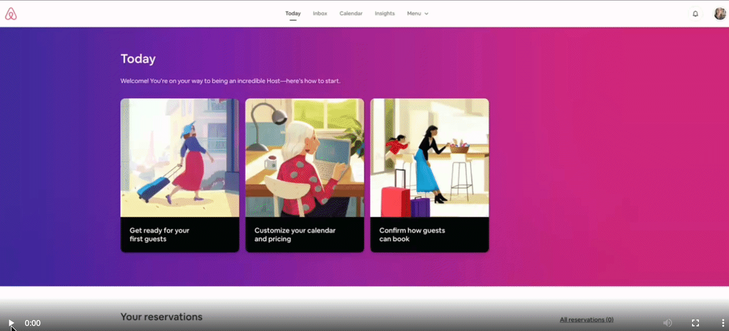
Task: Go to the Calendar tab
Action: click(351, 13)
